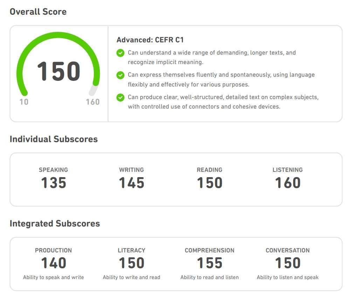Click the CONVERSATION label

point(288,250)
